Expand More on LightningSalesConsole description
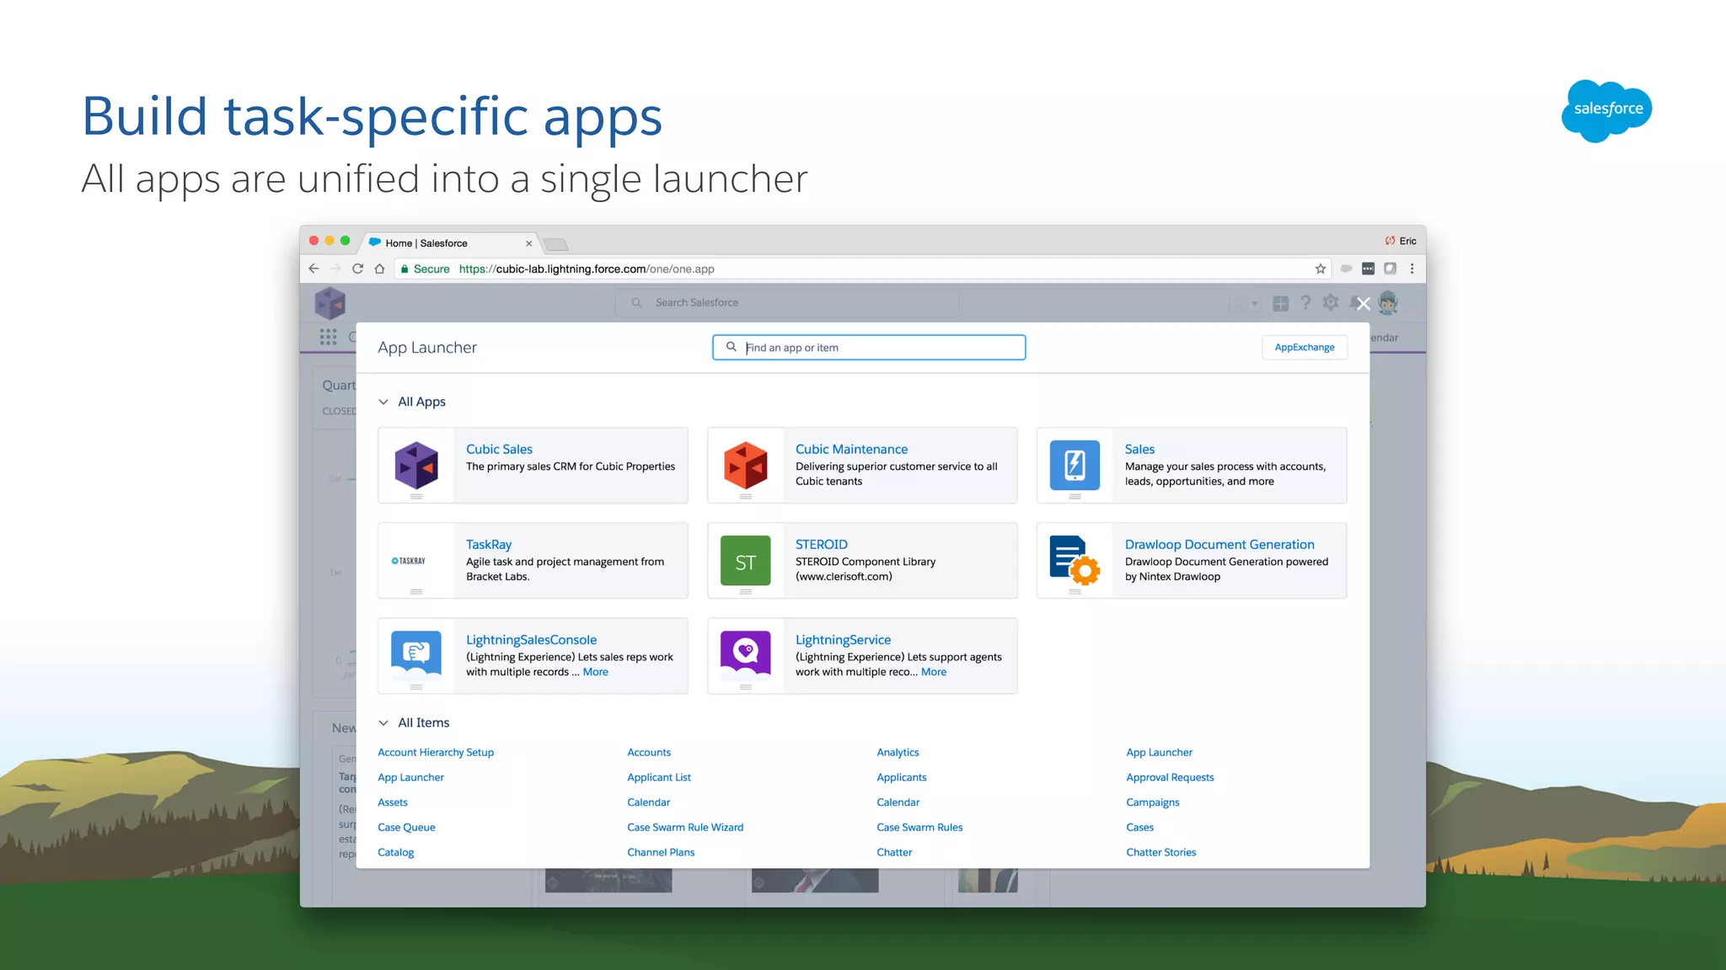This screenshot has width=1726, height=970. tap(595, 672)
